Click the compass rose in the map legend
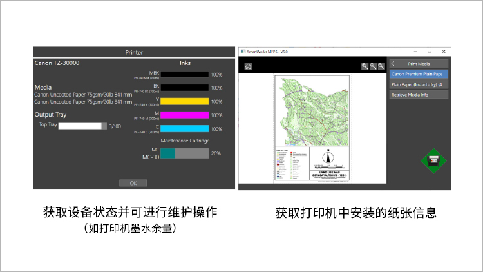This screenshot has width=483, height=272. 328,157
